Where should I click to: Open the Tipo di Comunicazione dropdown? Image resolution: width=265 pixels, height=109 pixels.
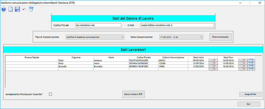click(x=95, y=37)
